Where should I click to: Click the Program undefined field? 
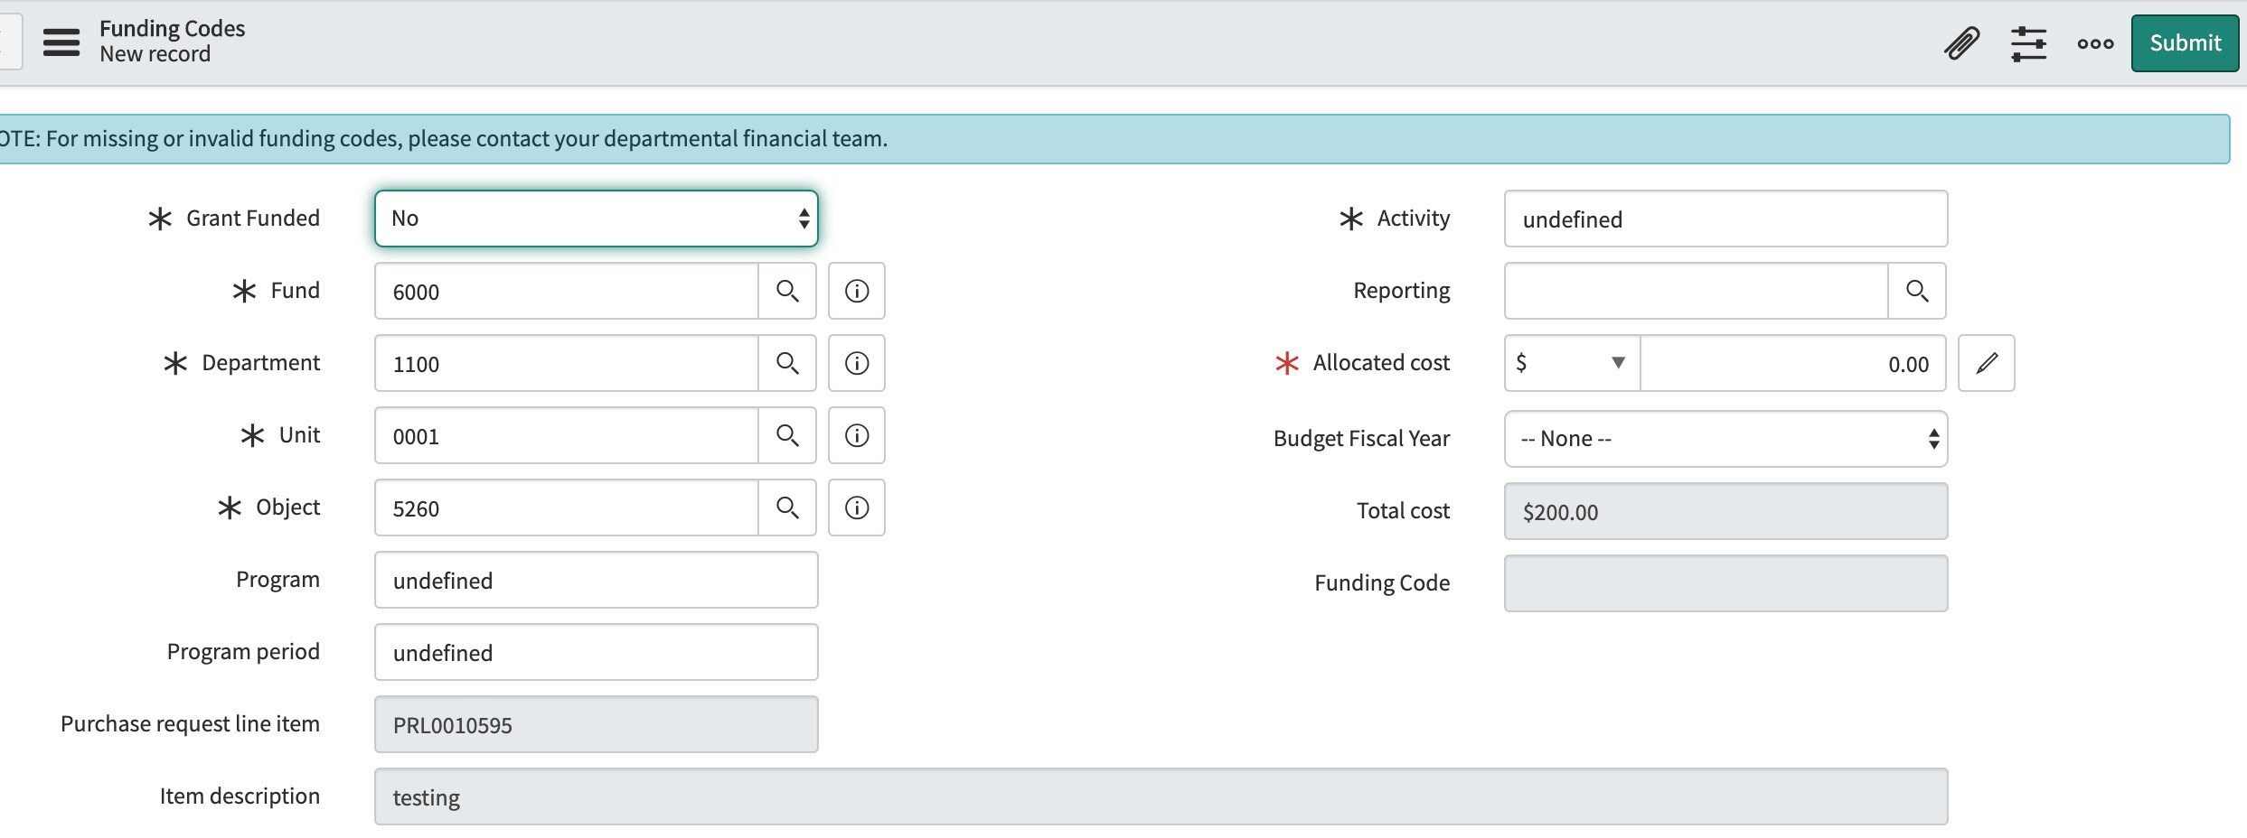coord(595,580)
